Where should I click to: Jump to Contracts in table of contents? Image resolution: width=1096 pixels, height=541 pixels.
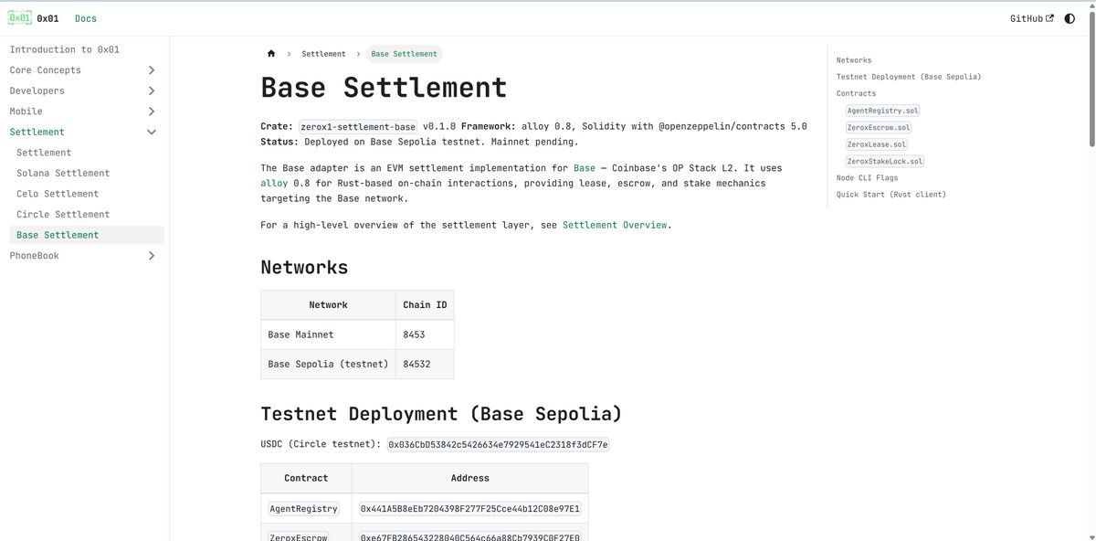(x=856, y=93)
